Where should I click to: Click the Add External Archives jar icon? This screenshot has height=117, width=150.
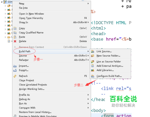(93, 66)
